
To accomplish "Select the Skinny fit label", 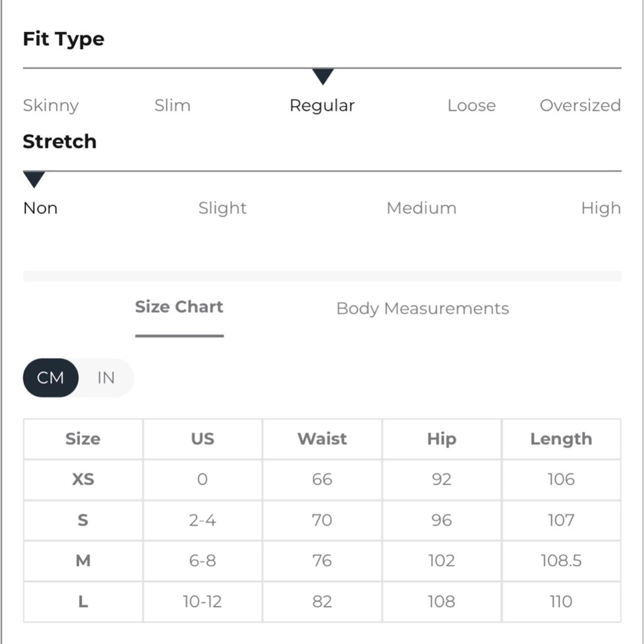I will coord(51,105).
